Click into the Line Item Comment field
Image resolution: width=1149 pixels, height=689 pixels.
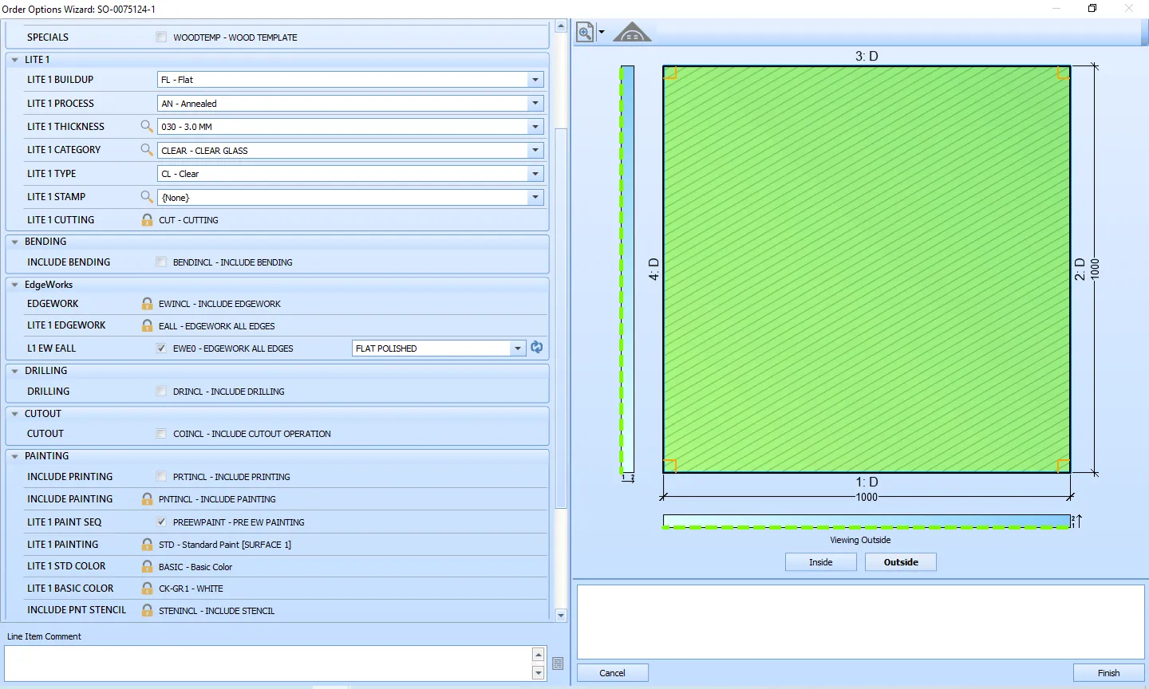268,663
